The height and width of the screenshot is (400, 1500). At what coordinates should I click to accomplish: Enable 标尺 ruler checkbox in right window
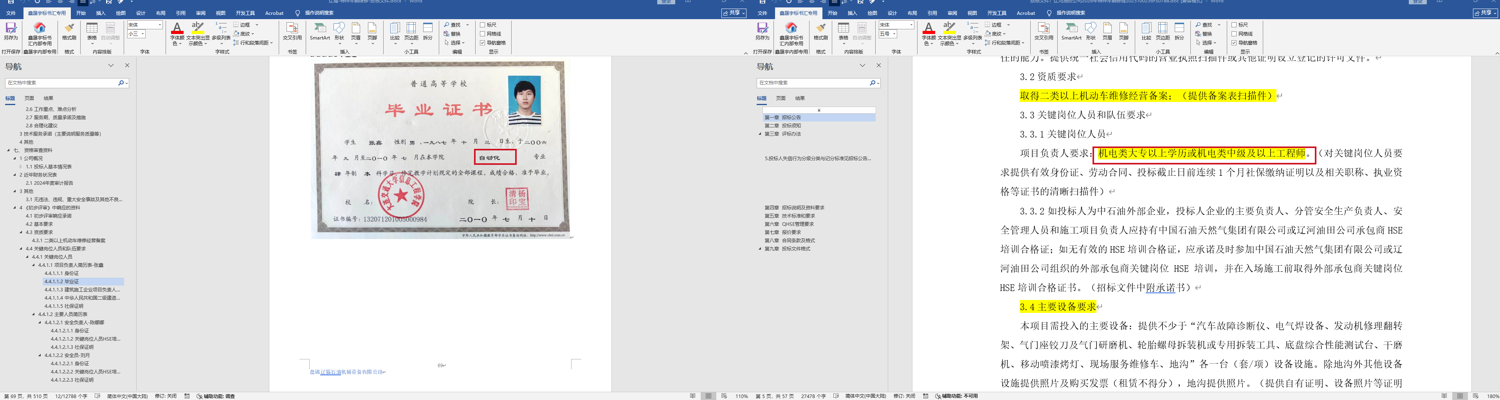1235,25
